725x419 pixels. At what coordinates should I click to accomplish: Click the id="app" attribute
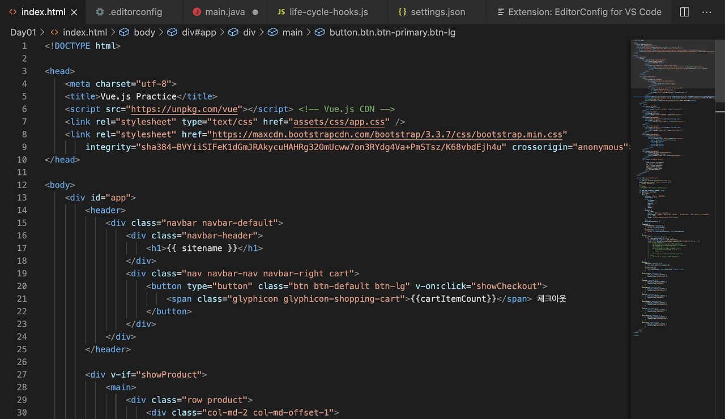[x=111, y=198]
